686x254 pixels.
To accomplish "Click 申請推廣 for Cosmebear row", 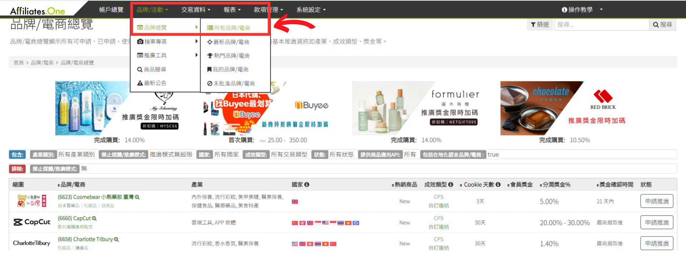I will [657, 201].
